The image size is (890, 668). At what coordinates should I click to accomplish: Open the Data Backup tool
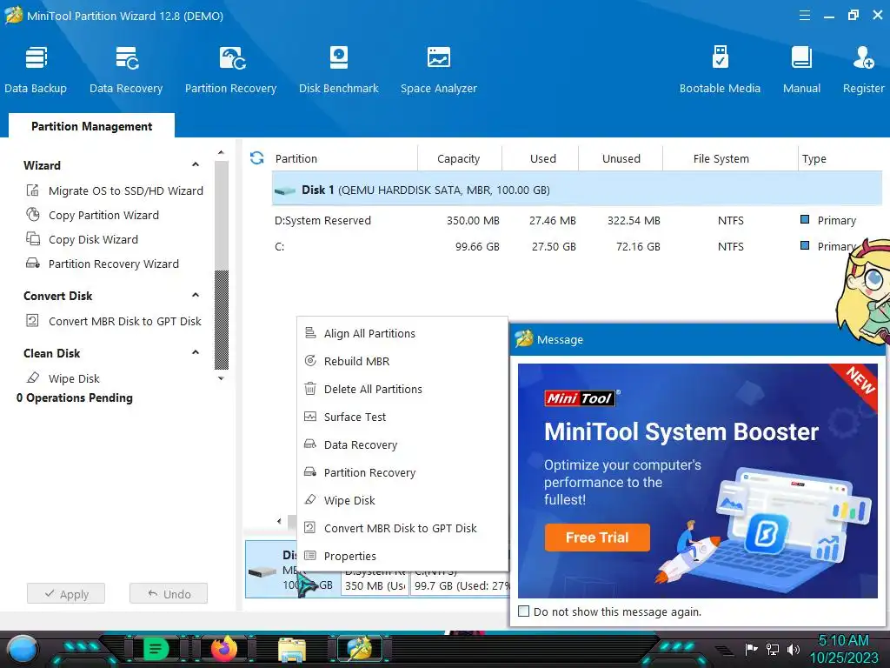(x=36, y=70)
